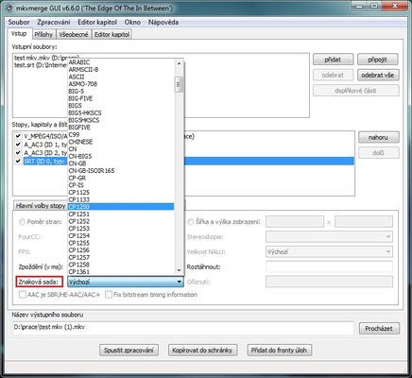Click Kopírovat do schránky button

(x=202, y=350)
